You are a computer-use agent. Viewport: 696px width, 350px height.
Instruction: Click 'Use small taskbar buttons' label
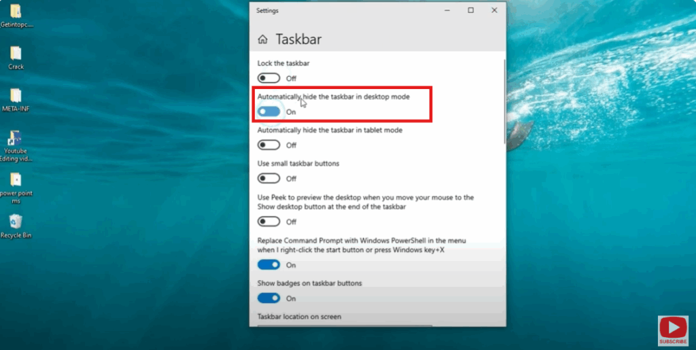298,164
